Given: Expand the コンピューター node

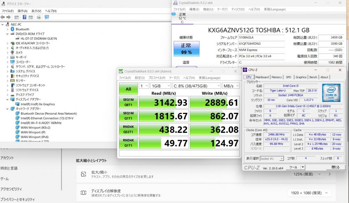Looking at the screenshot, I should [8, 62].
